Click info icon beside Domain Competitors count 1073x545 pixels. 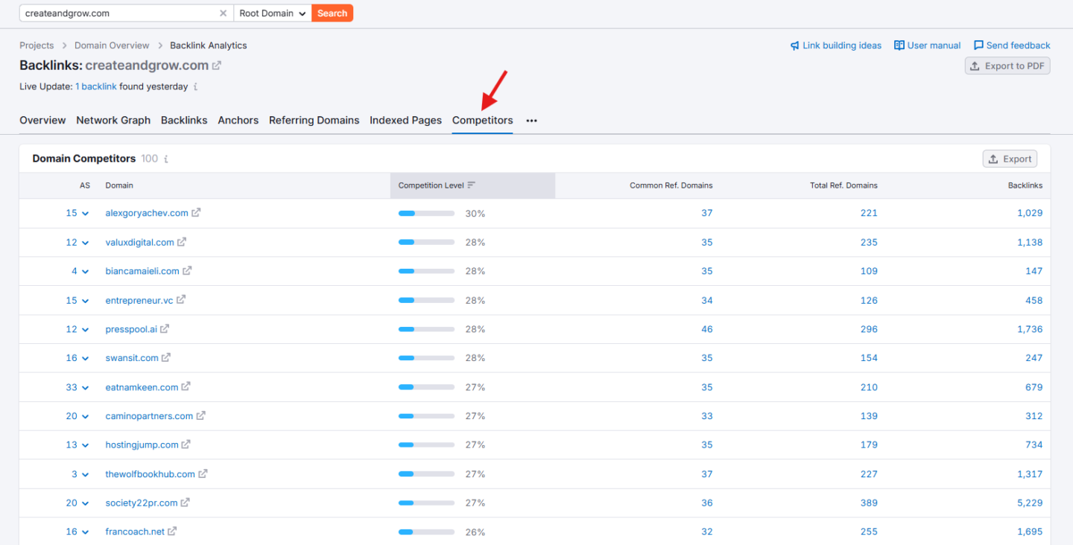point(166,159)
